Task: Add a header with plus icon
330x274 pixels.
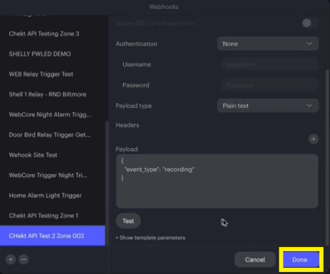Action: click(313, 139)
